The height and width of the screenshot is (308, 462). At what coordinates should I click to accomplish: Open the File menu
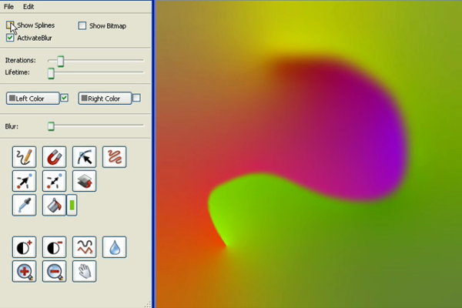[8, 6]
